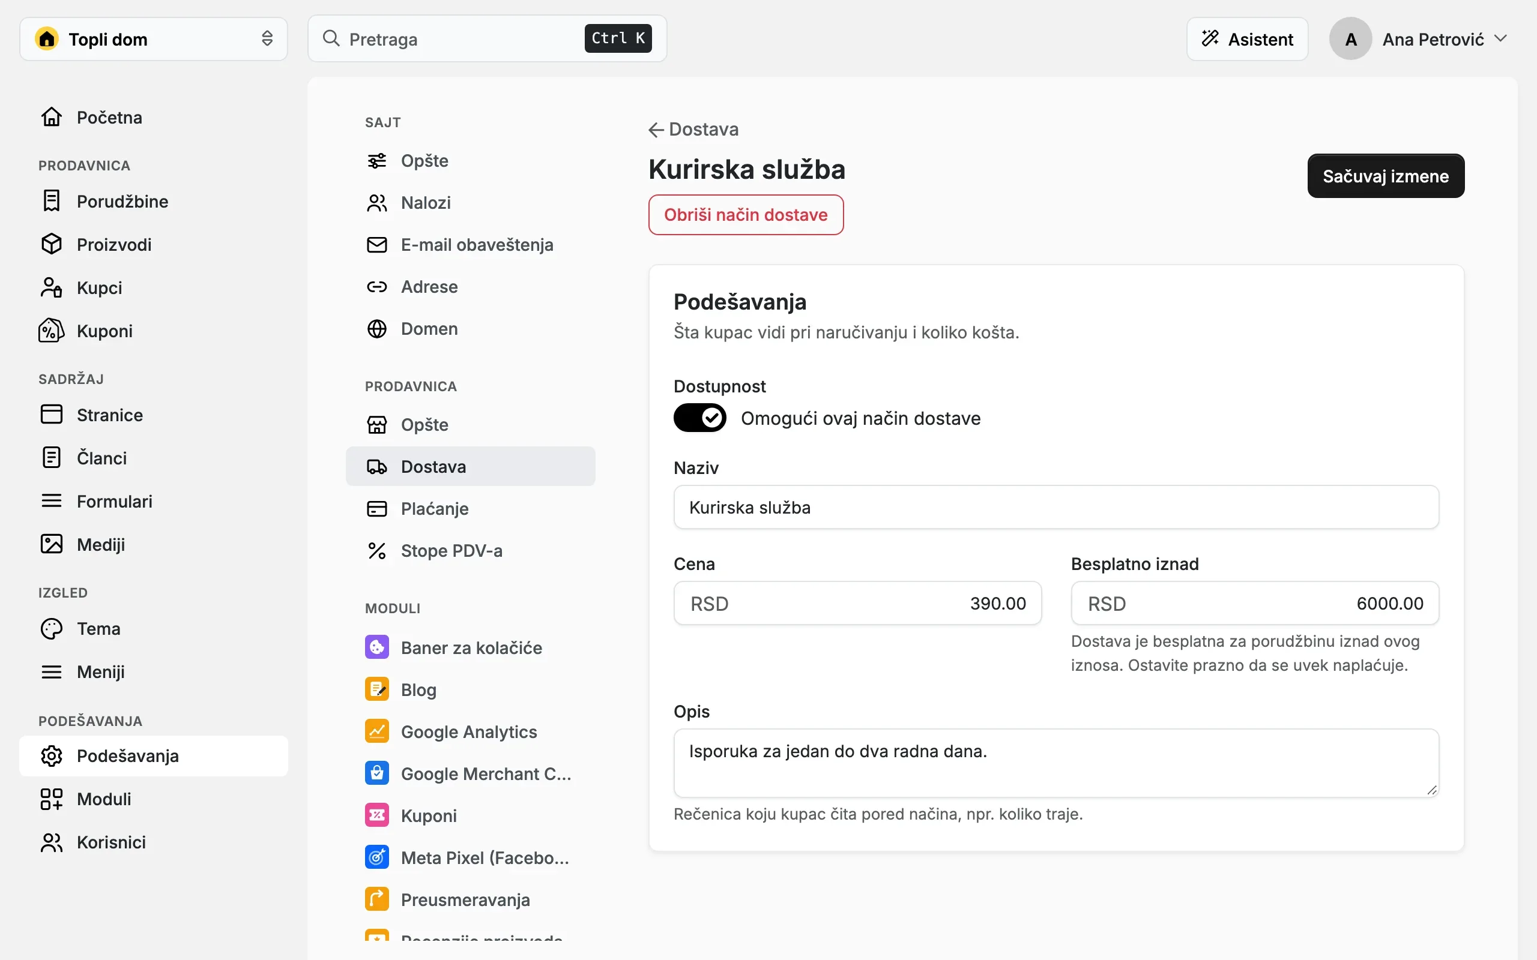Click the Članci document icon
1537x960 pixels.
52,457
